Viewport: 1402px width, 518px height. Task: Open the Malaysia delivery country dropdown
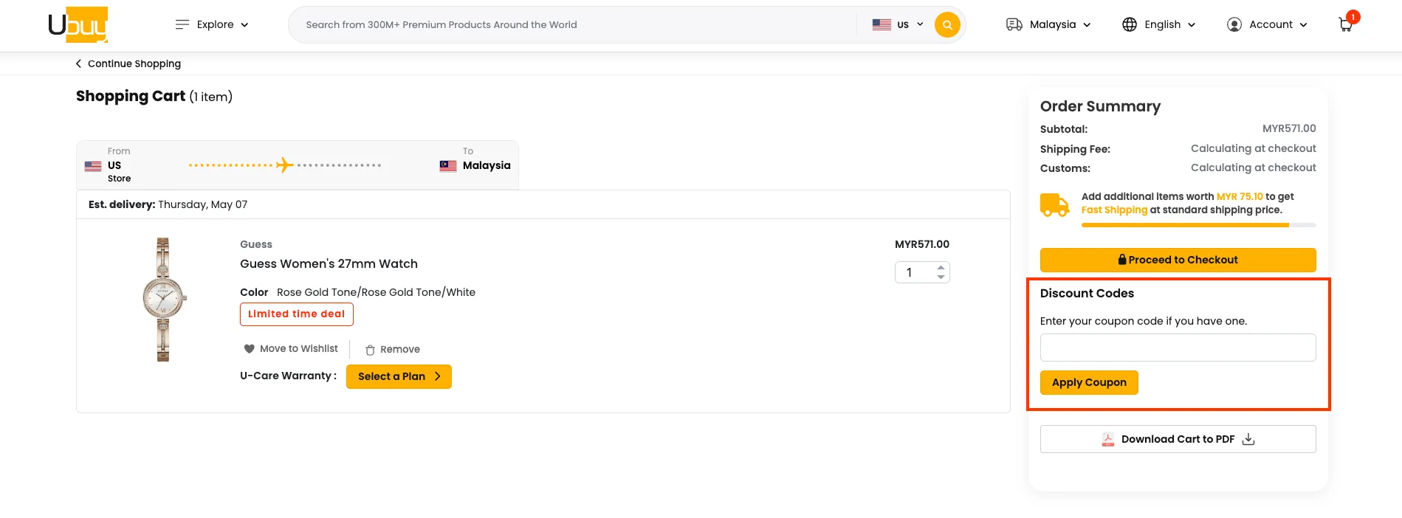(1048, 24)
